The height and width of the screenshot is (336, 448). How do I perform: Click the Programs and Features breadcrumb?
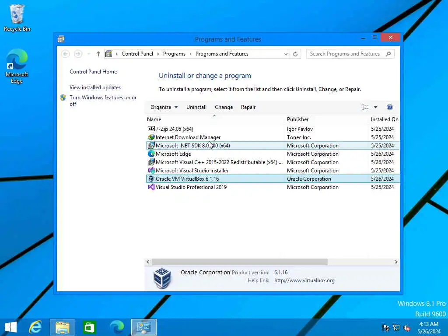tap(222, 54)
